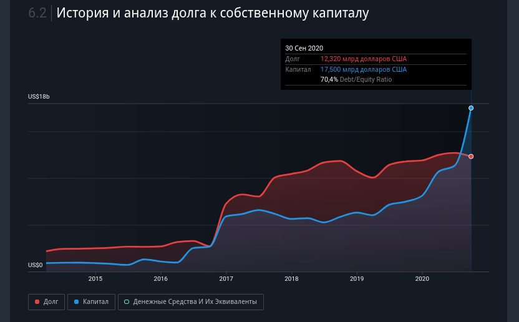
Task: Select the 2017 x-axis label
Action: tap(226, 279)
